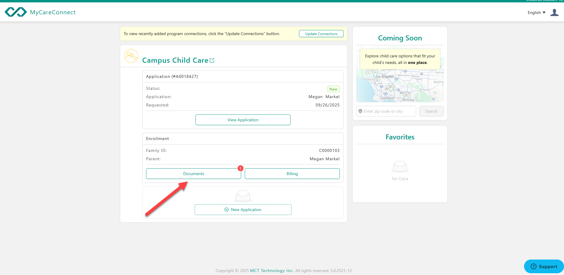Open Campus Child Care external link icon
Image resolution: width=564 pixels, height=275 pixels.
coord(212,60)
